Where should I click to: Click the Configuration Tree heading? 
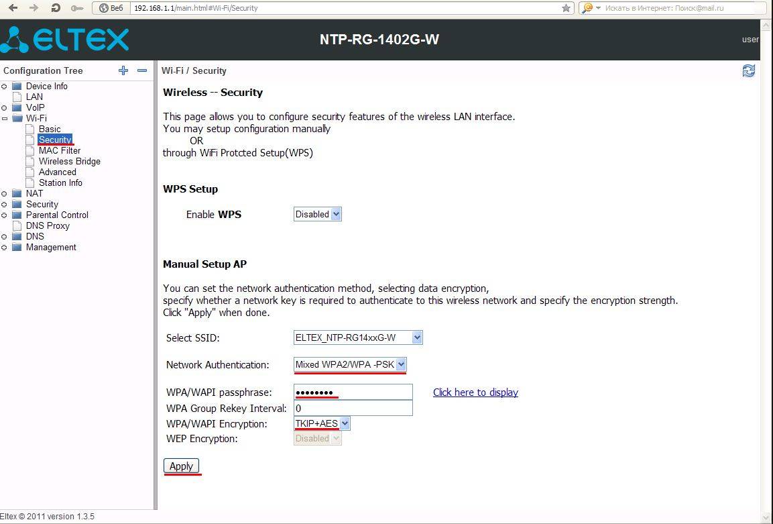(x=43, y=70)
